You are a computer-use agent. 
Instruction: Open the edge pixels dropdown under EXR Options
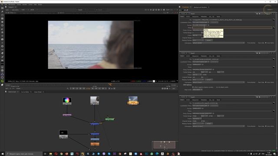[x=197, y=90]
